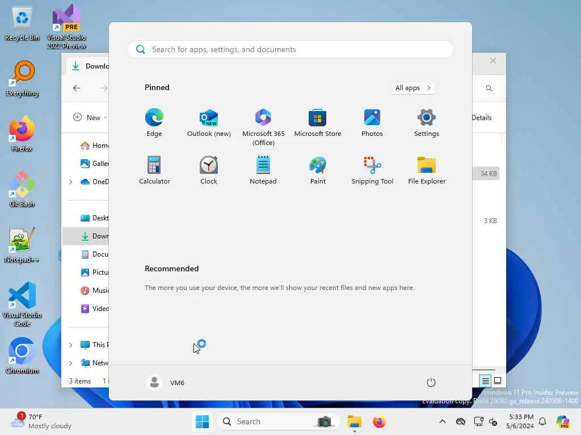
Task: Open Snipping Tool
Action: [372, 170]
